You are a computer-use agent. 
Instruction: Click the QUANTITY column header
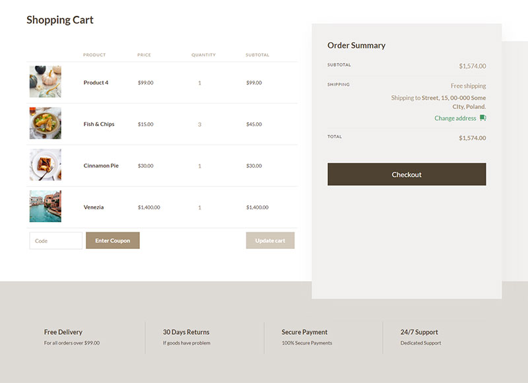pyautogui.click(x=203, y=55)
